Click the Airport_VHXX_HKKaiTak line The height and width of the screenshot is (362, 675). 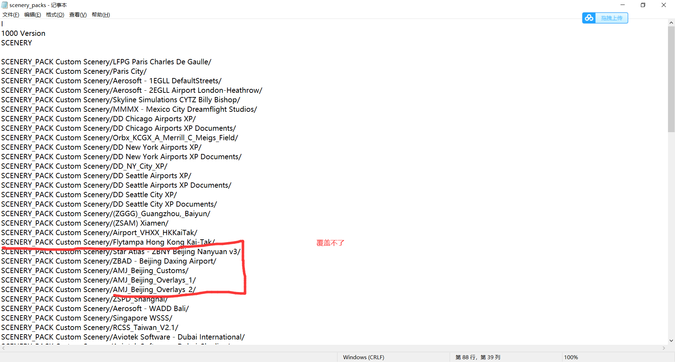(x=99, y=233)
